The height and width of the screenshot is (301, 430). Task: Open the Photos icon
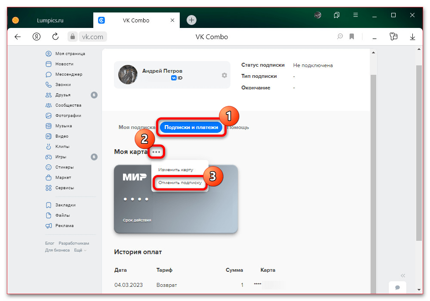(49, 115)
